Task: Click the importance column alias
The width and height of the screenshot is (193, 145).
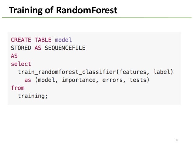Action: 79,80
